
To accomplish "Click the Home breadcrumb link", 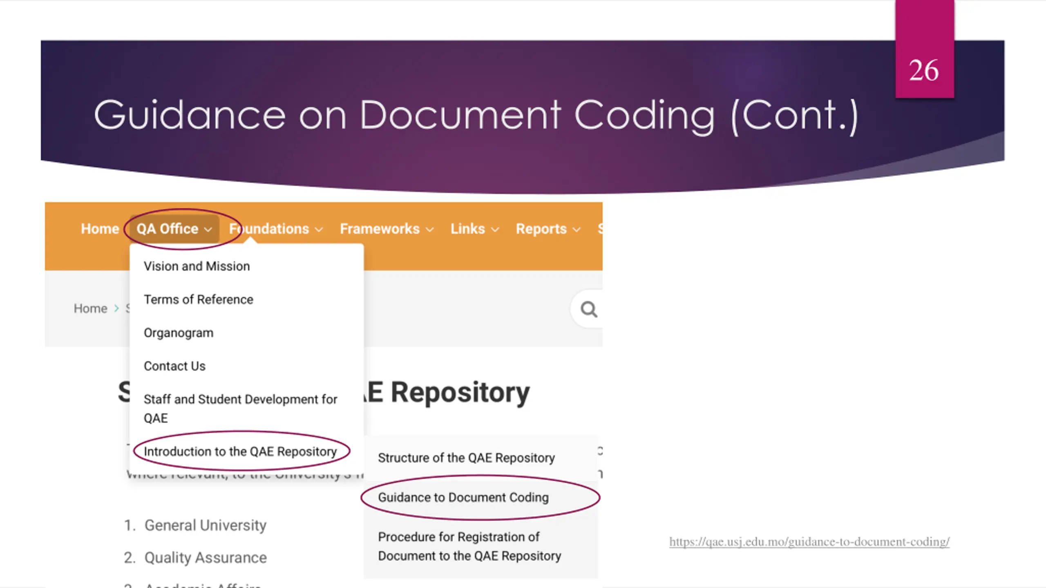I will pos(90,308).
